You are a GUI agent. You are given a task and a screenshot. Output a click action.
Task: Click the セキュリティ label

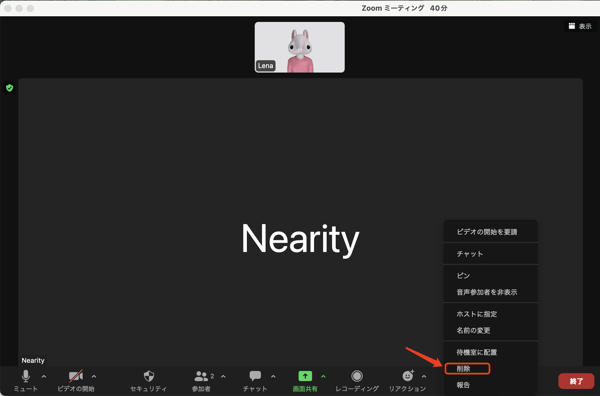click(149, 389)
